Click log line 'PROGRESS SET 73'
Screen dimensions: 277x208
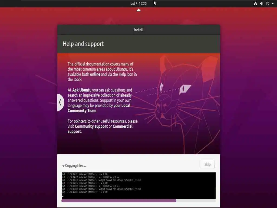tap(91, 186)
